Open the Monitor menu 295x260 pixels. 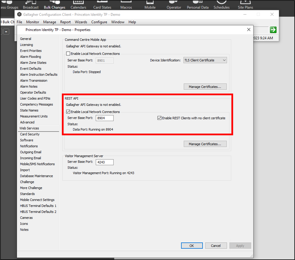coord(33,22)
